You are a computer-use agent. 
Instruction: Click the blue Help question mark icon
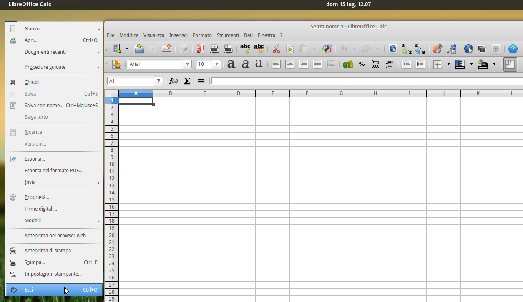point(513,49)
